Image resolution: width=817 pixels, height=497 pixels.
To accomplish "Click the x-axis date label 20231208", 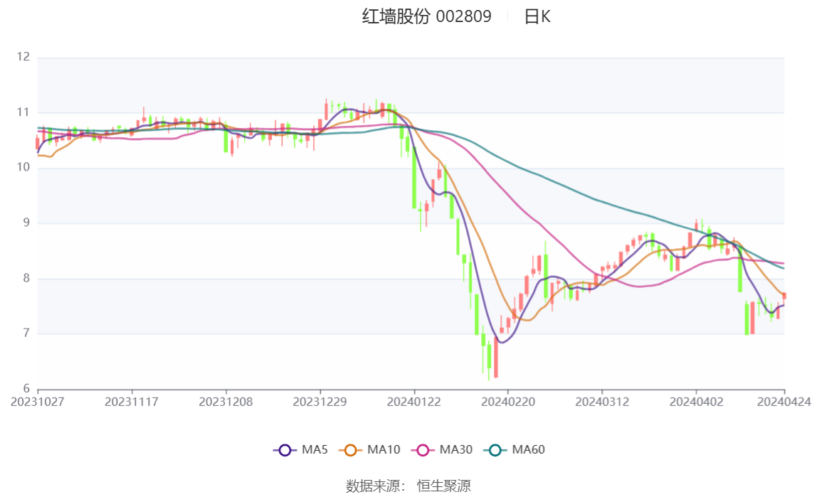I will (x=226, y=402).
